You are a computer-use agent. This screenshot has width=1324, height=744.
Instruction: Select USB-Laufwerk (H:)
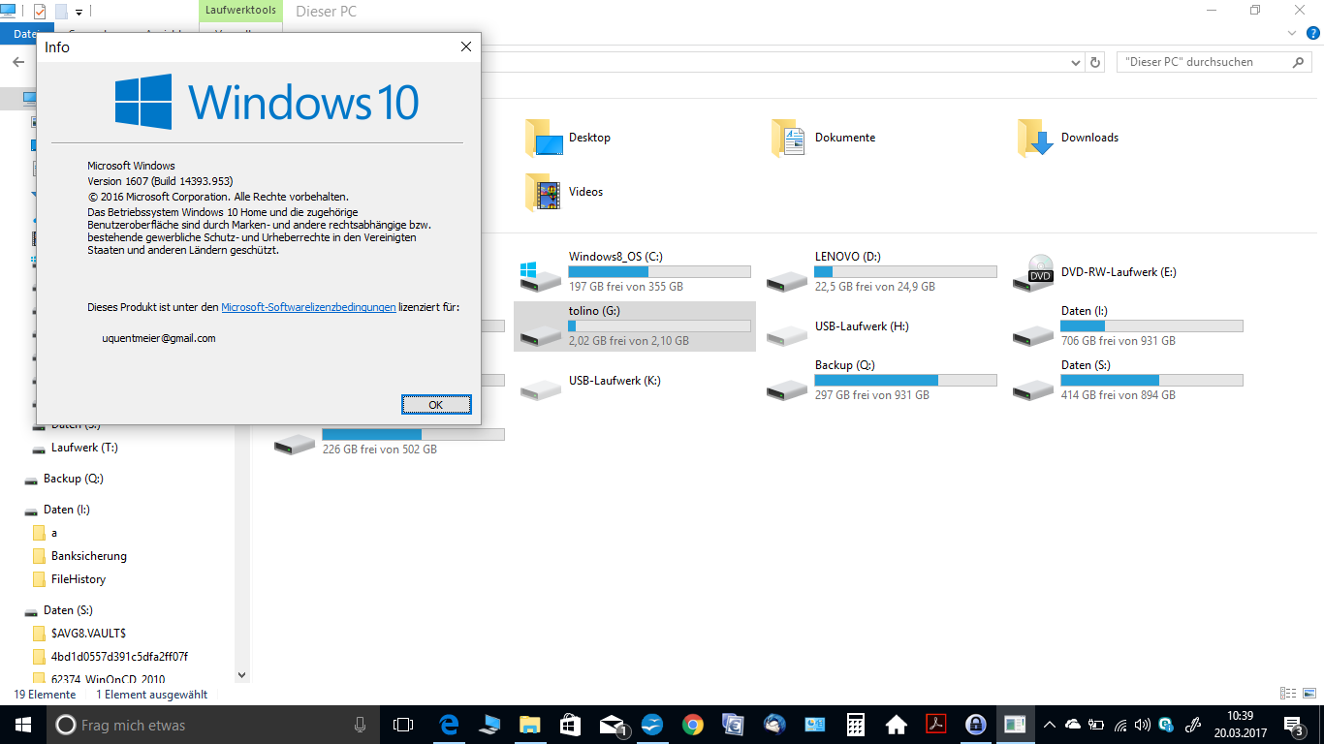pos(836,326)
